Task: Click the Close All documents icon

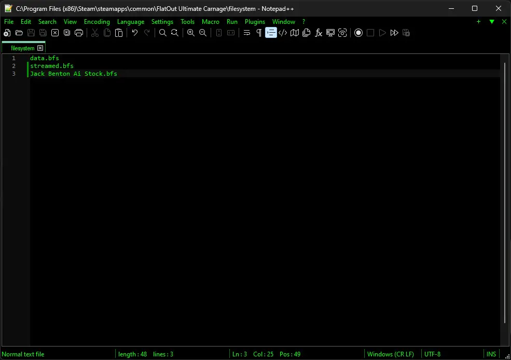Action: 67,33
